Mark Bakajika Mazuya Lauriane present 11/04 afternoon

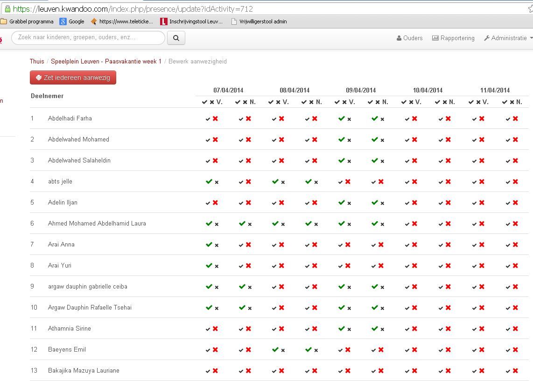(x=508, y=371)
